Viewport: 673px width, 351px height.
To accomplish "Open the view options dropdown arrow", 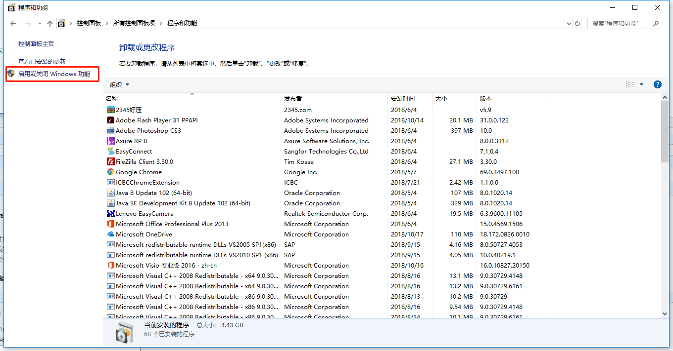I will coord(642,84).
